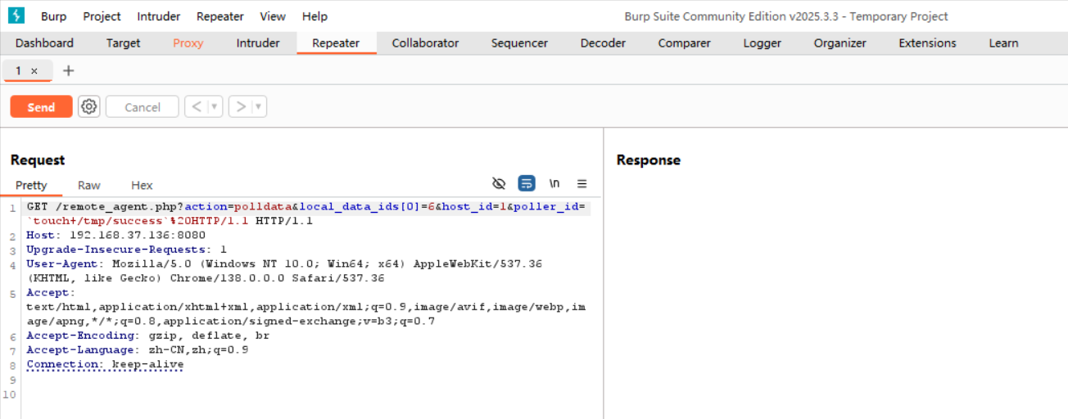This screenshot has height=419, width=1068.
Task: Toggle hide/show non-printable eye icon
Action: point(499,183)
